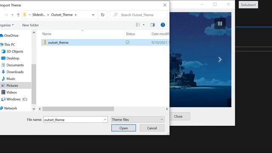Click the navigation pane scroll up arrow

click(34, 33)
